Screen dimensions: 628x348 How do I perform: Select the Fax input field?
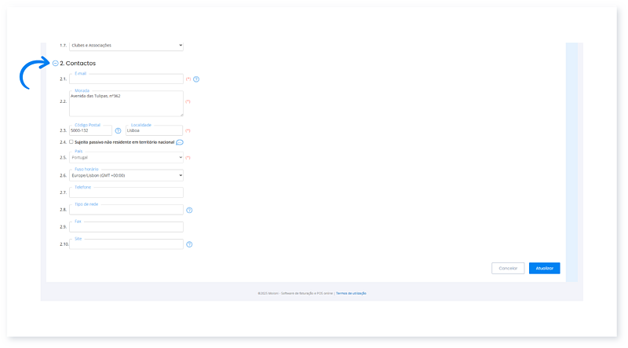coord(126,227)
